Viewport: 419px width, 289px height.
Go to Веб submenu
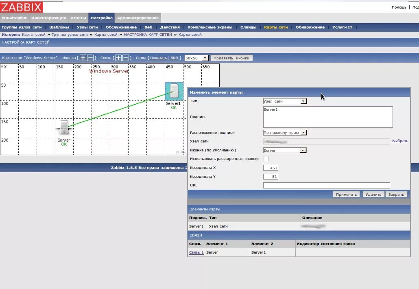pyautogui.click(x=148, y=27)
